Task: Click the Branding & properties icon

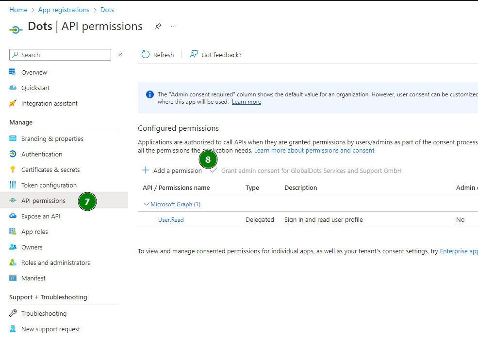Action: (x=13, y=139)
